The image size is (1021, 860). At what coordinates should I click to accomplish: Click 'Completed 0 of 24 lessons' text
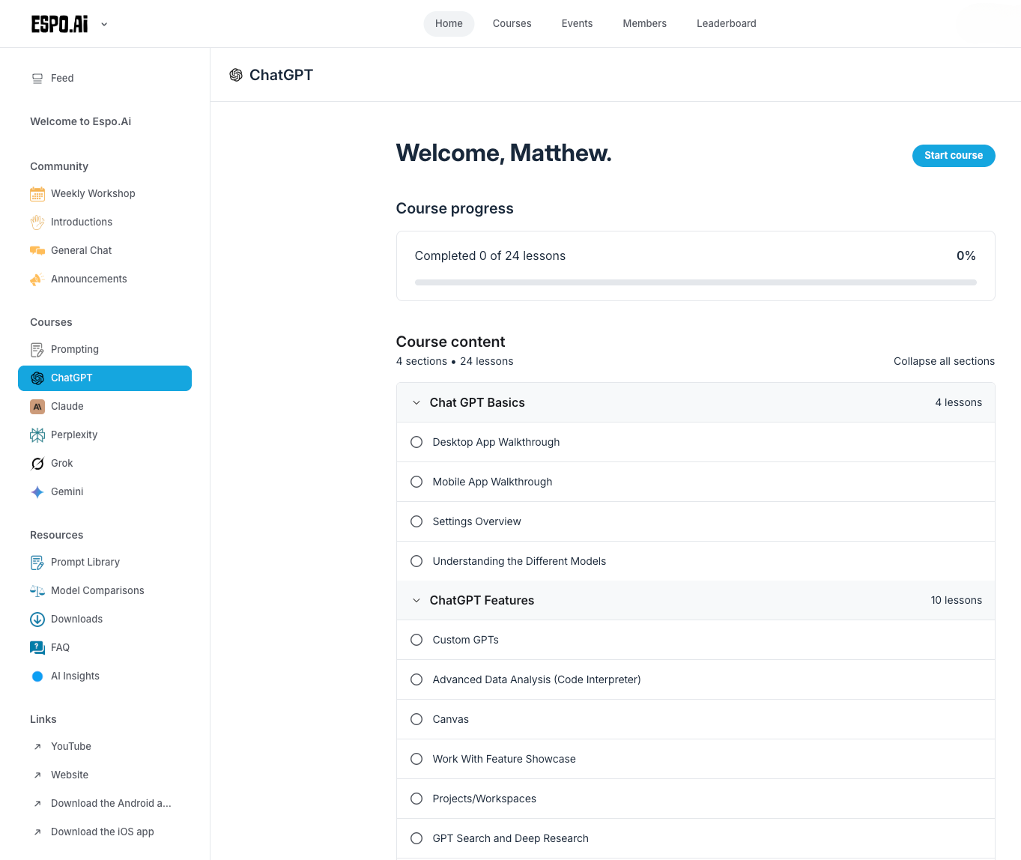click(x=490, y=255)
